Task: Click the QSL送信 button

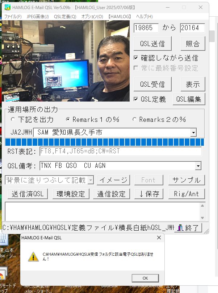Action: [152, 44]
